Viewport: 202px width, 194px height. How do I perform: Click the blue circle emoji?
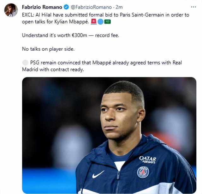click(100, 22)
